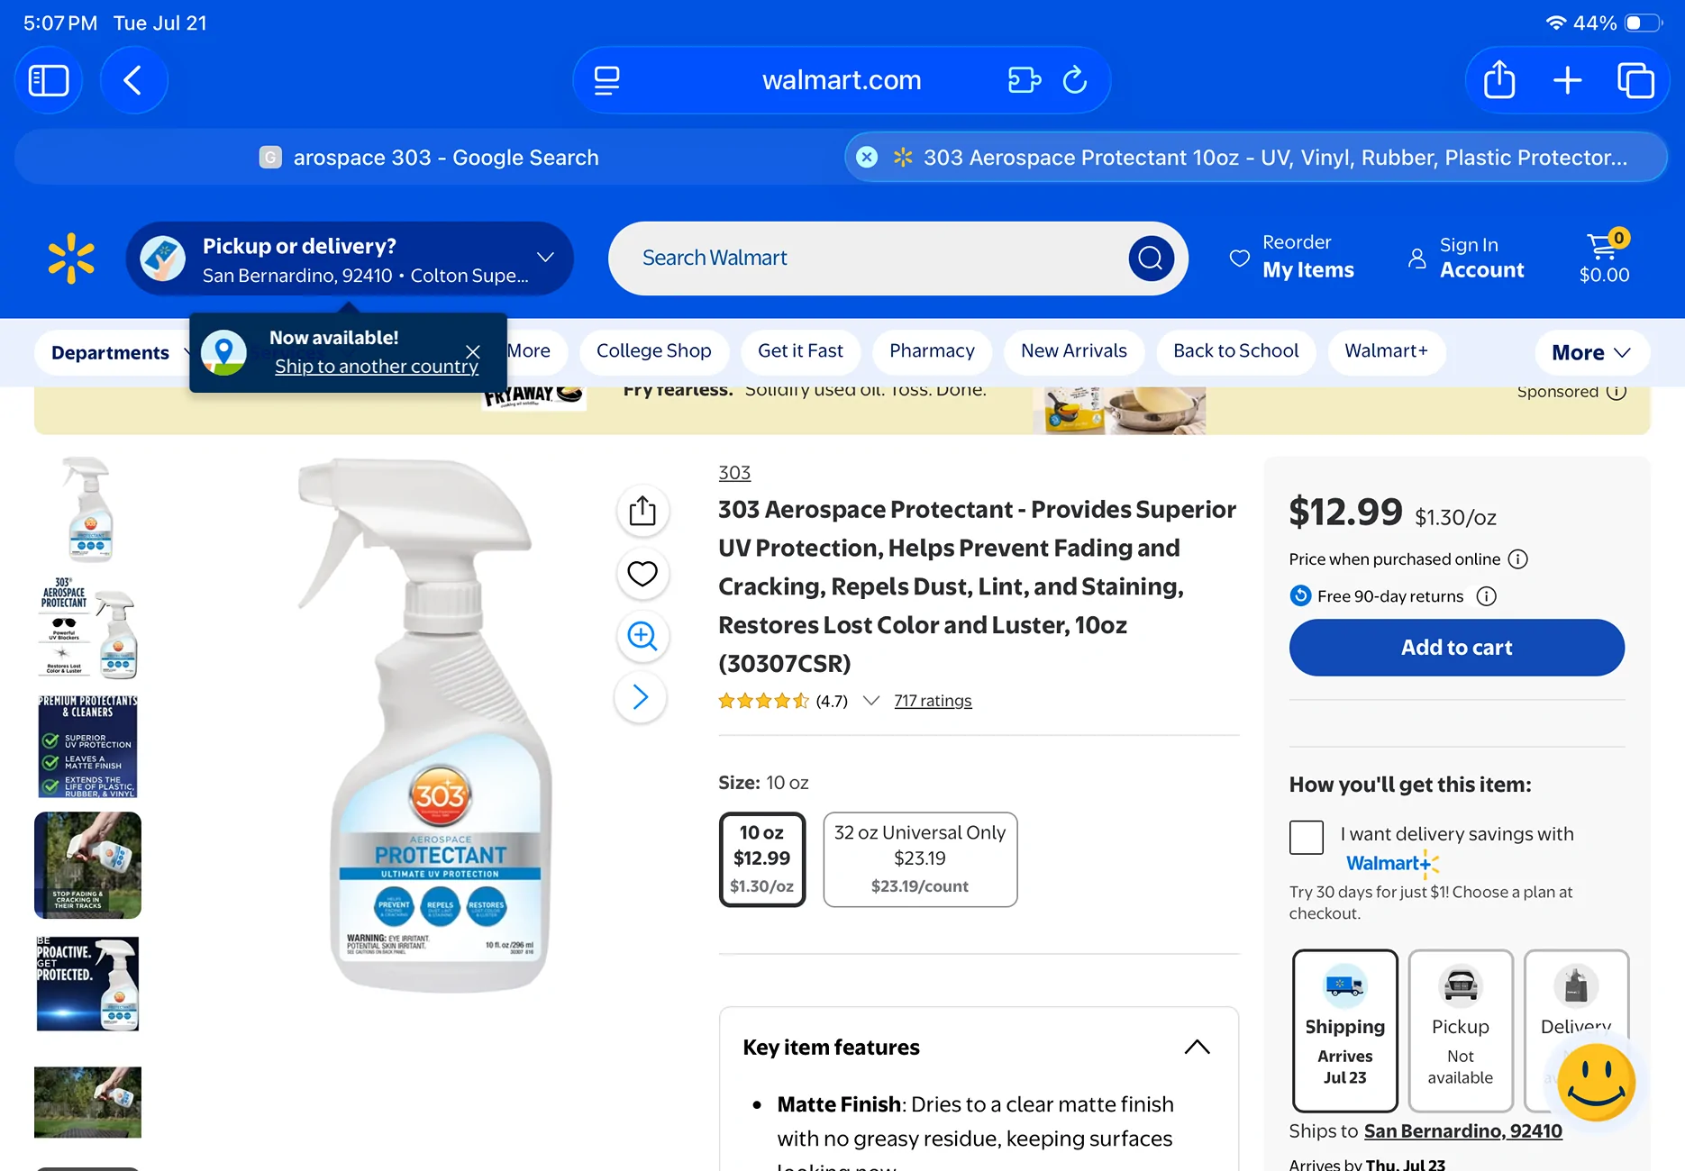1685x1171 pixels.
Task: Toggle the Safari sidebar icon
Action: 49,80
